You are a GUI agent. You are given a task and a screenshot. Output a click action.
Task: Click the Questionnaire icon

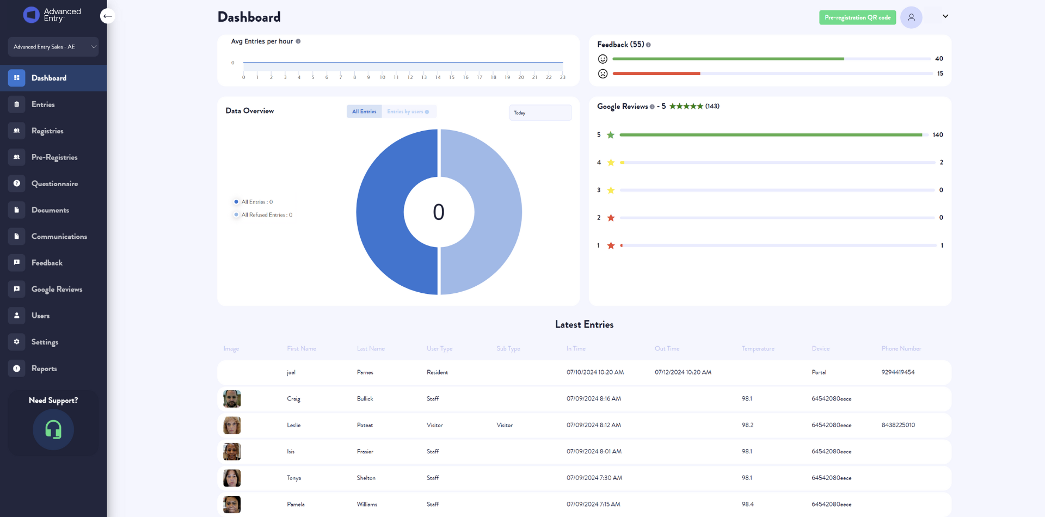coord(16,183)
